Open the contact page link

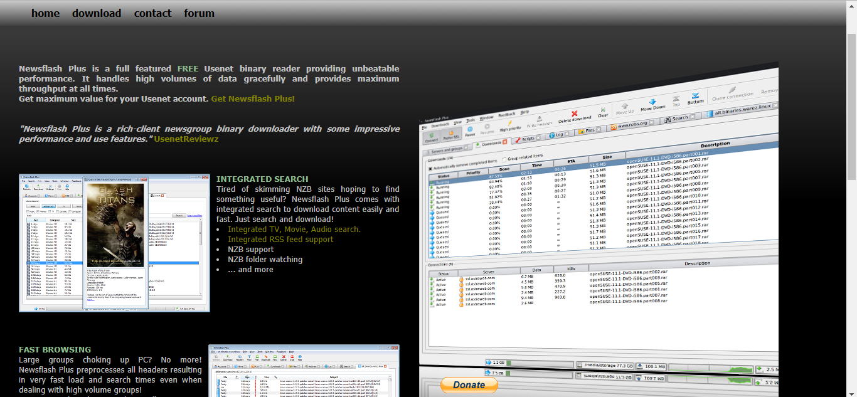(x=152, y=13)
